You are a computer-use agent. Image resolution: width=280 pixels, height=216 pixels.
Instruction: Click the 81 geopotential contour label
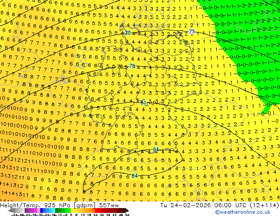tap(144, 102)
